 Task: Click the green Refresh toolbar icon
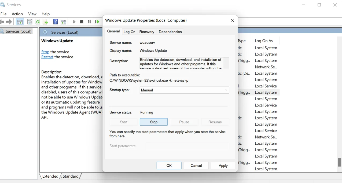tap(38, 22)
